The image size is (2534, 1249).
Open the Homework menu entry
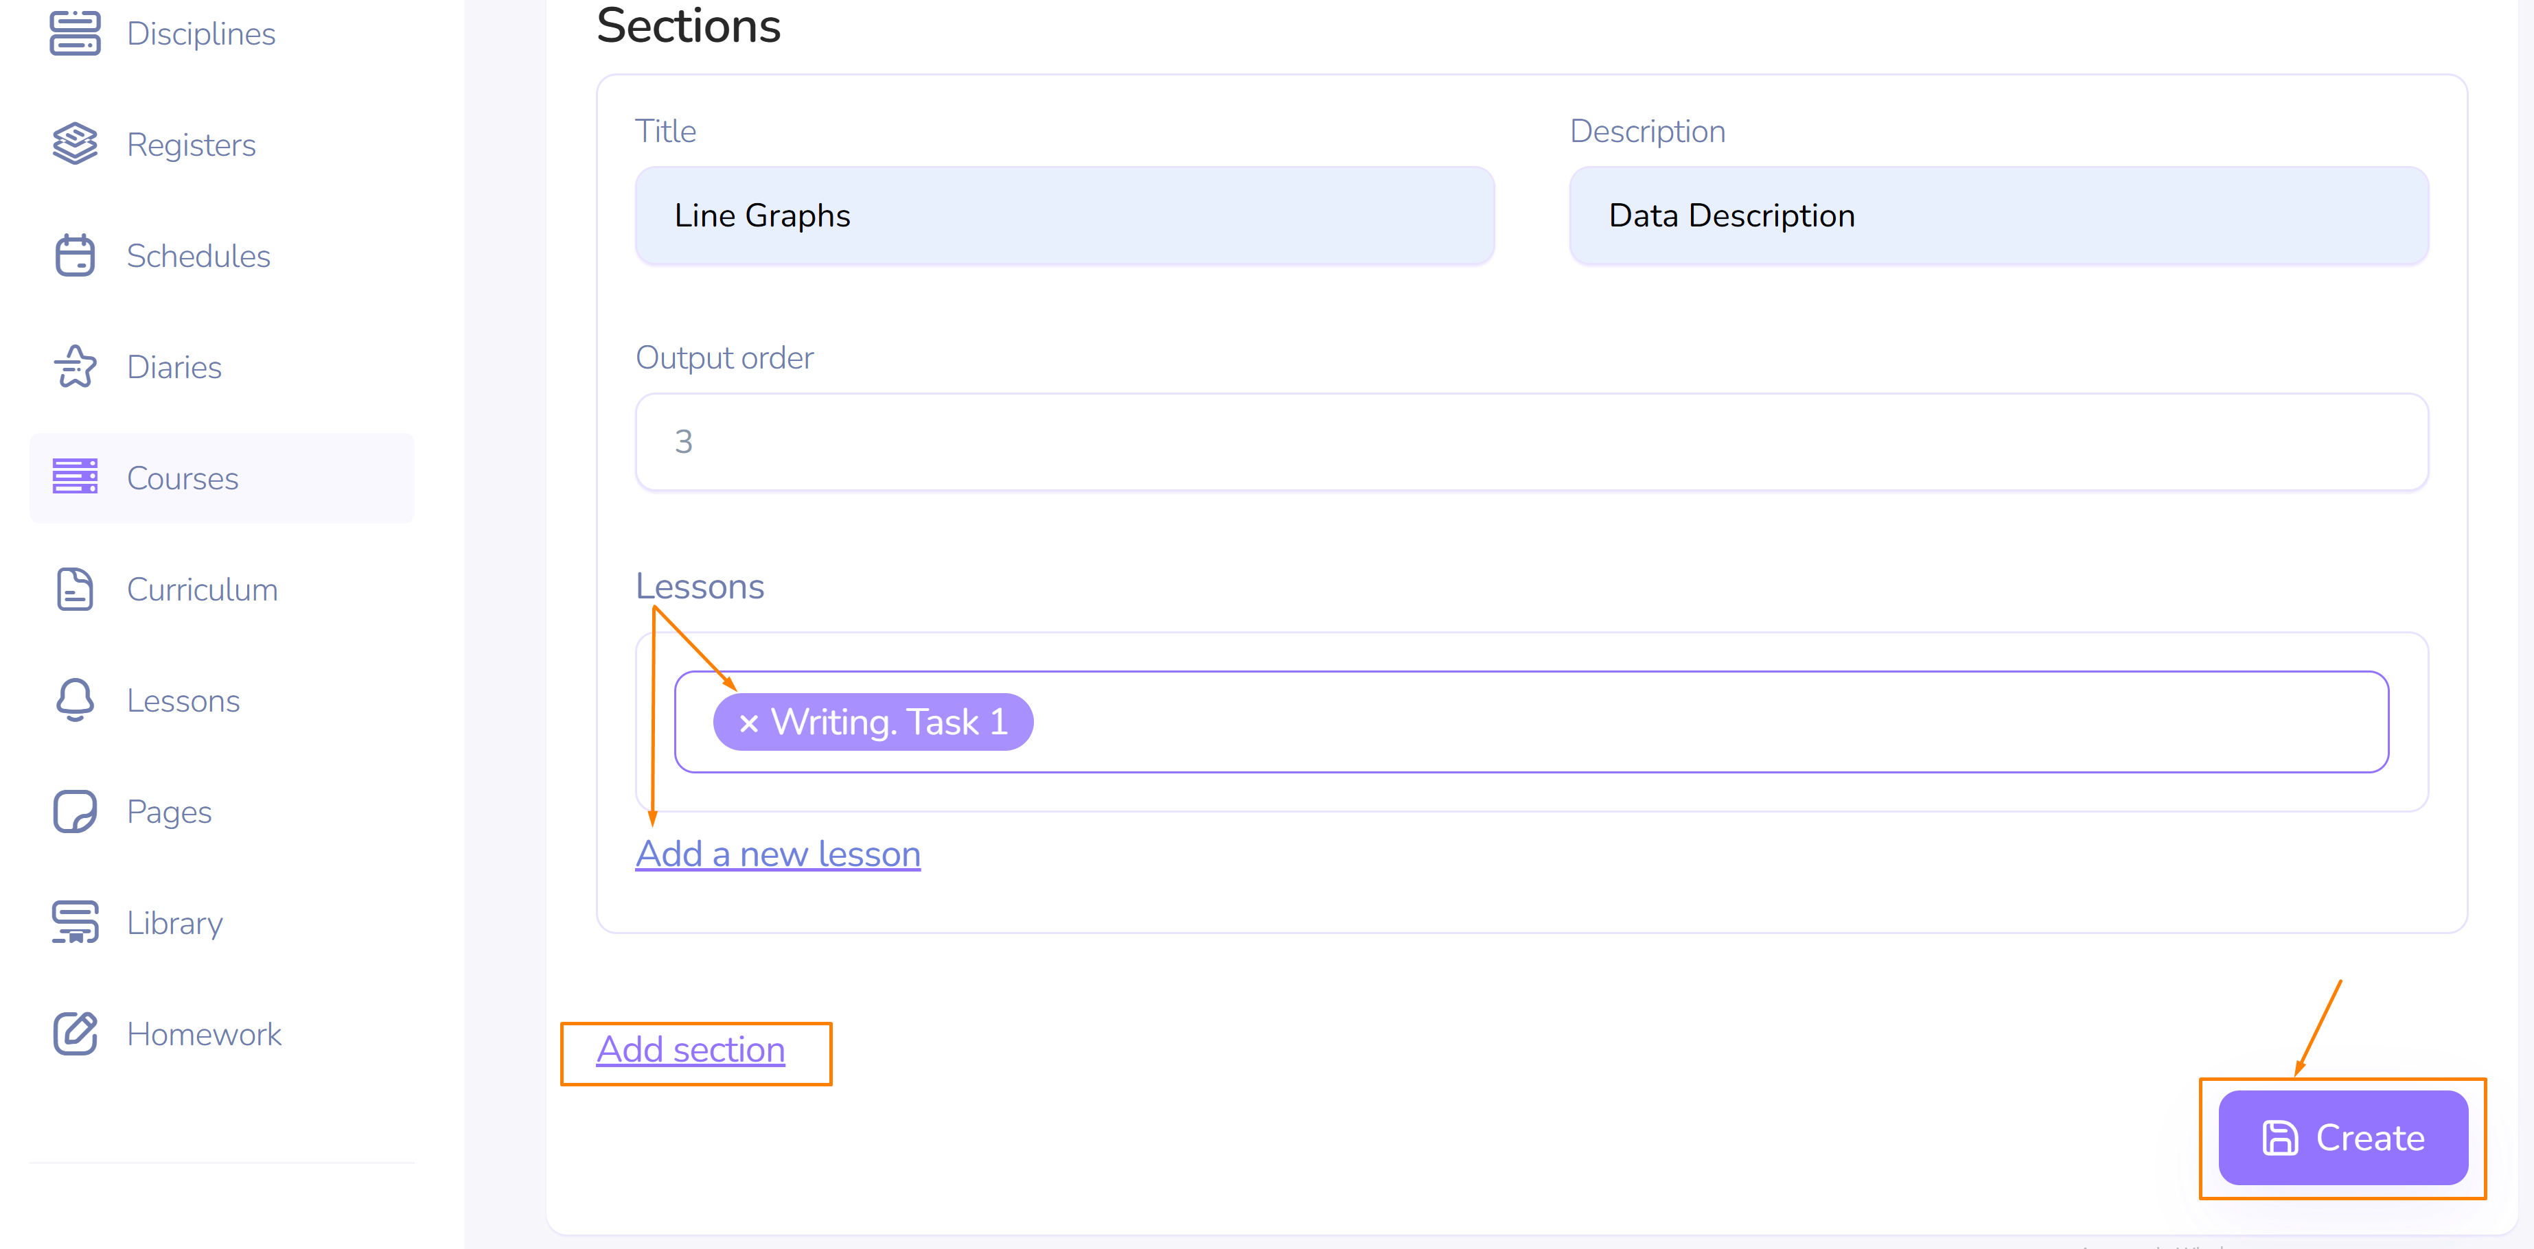click(204, 1034)
